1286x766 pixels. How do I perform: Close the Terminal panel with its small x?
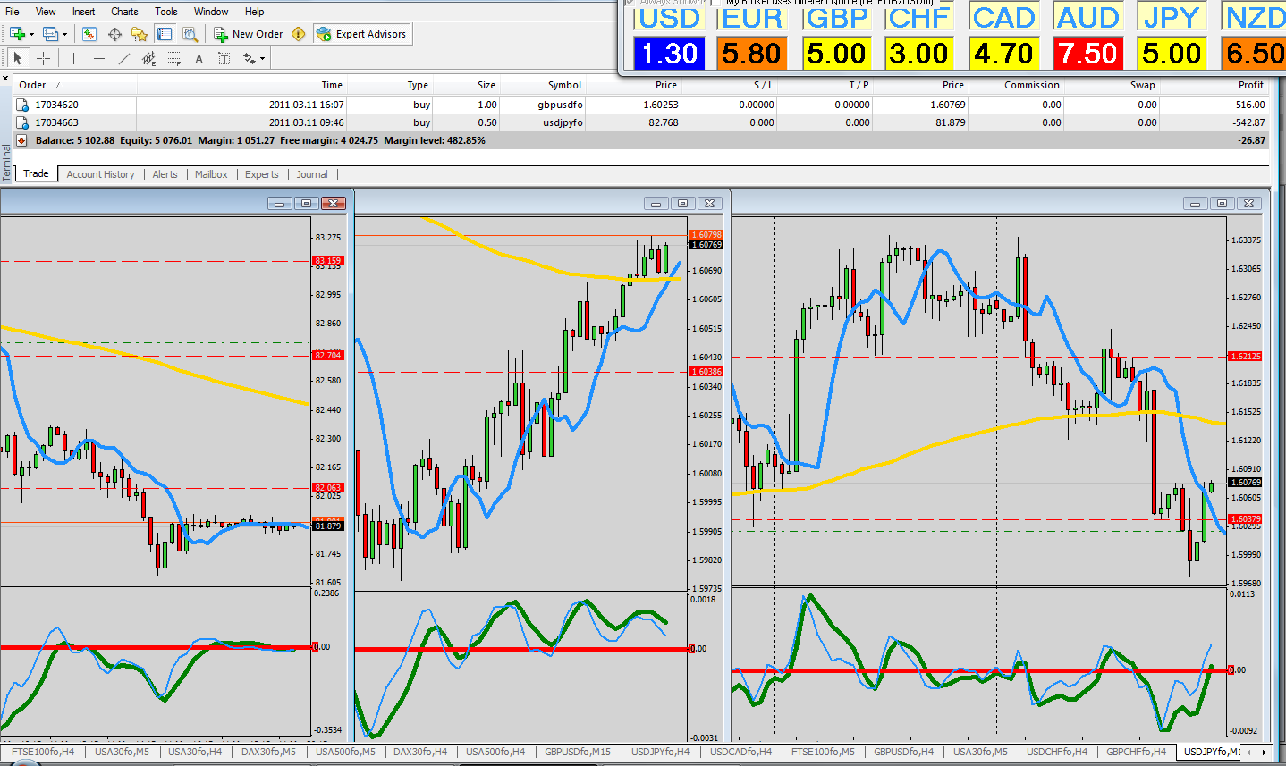click(7, 79)
